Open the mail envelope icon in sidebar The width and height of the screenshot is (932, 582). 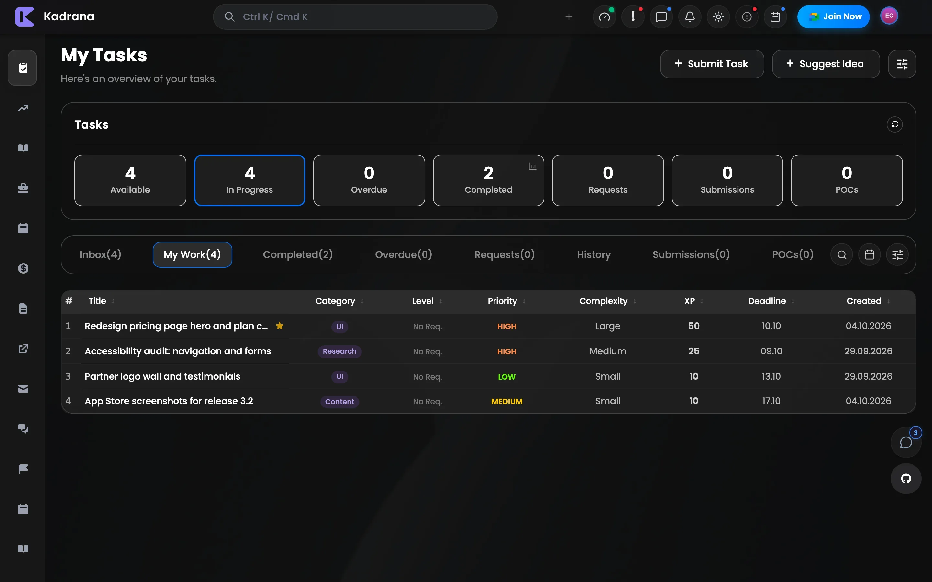click(x=23, y=388)
